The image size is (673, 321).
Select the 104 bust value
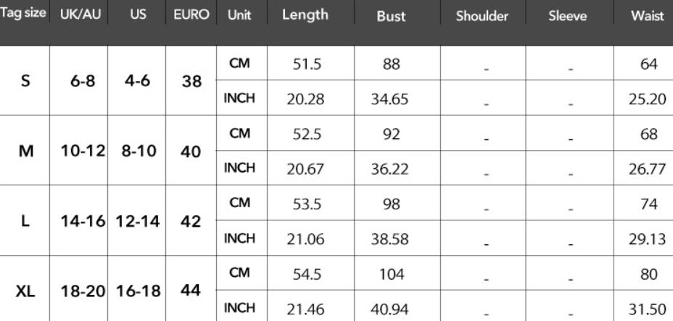point(390,275)
